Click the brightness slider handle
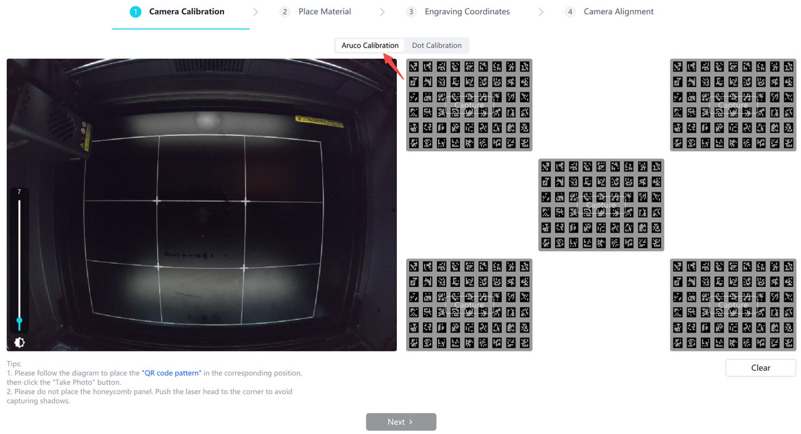 [x=19, y=321]
